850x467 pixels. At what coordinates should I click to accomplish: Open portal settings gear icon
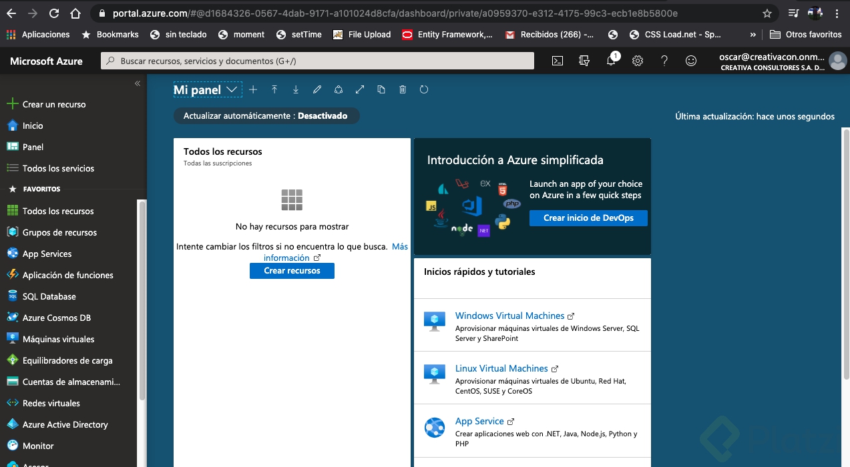pyautogui.click(x=638, y=61)
